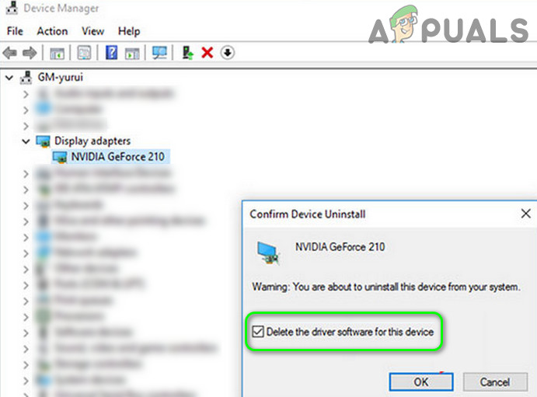
Task: Open the Properties toolbar icon
Action: click(84, 53)
